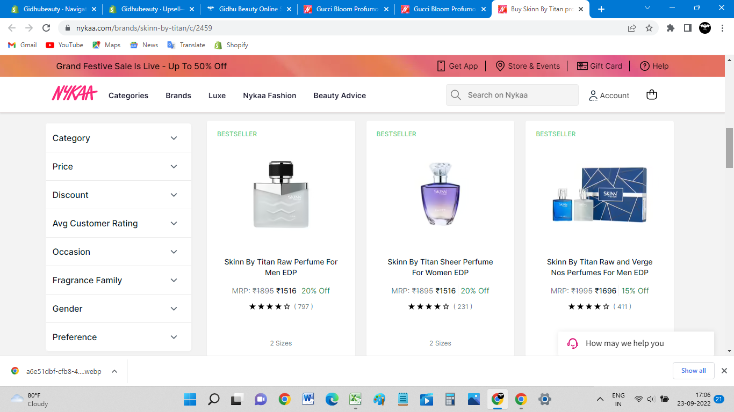Open Skinn Sheer purple bottle image
734x412 pixels.
point(440,193)
